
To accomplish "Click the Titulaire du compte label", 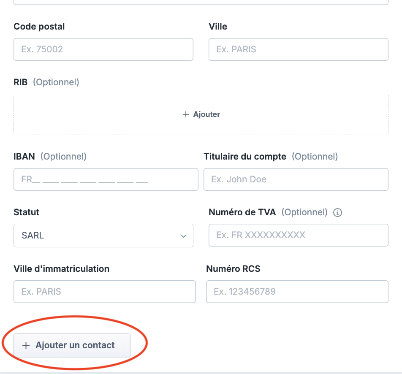I will coord(245,157).
